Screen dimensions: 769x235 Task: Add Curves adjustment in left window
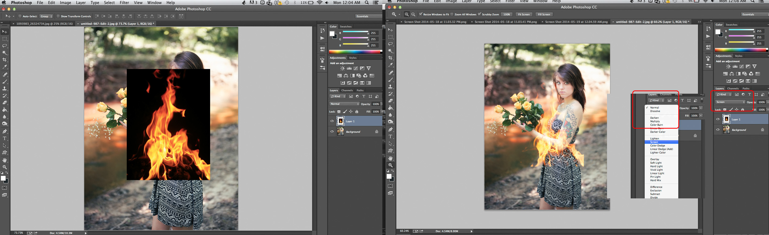(x=356, y=68)
